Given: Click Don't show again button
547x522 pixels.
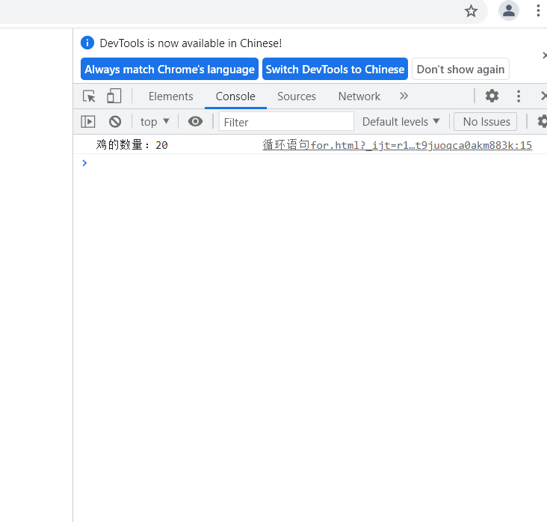Looking at the screenshot, I should click(x=460, y=69).
